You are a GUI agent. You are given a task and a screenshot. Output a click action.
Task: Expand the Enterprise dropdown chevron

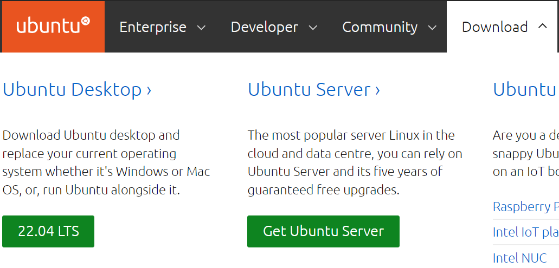click(x=202, y=28)
